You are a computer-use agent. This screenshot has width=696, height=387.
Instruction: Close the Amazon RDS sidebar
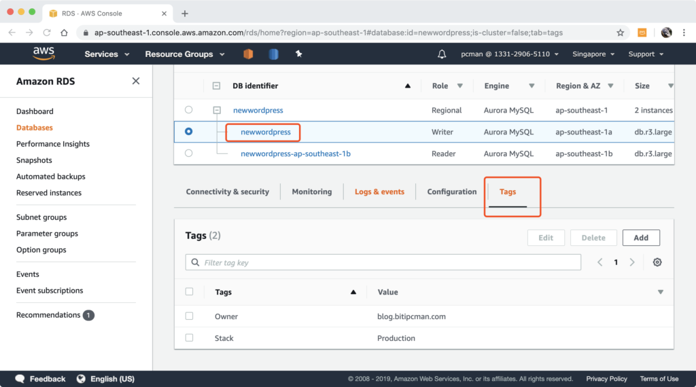pyautogui.click(x=136, y=81)
